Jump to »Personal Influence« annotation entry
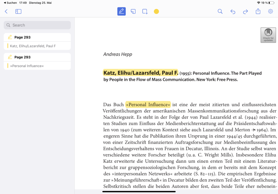The image size is (278, 194). point(37,66)
